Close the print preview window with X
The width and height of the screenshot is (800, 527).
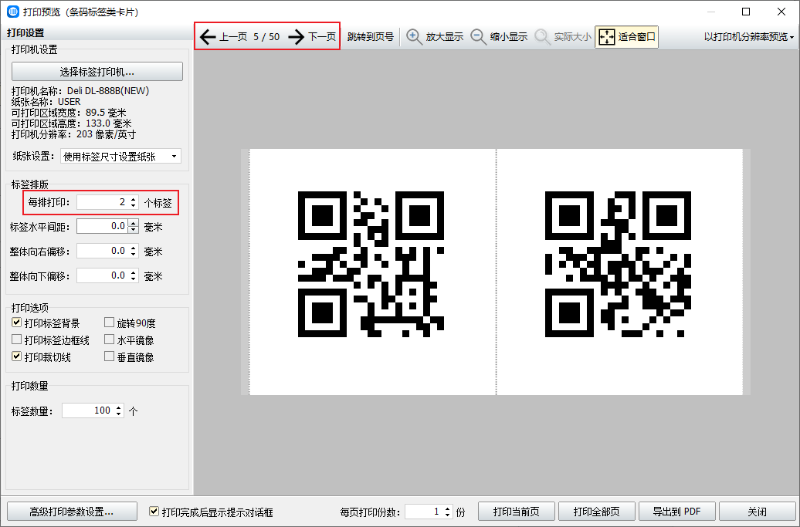click(x=781, y=12)
